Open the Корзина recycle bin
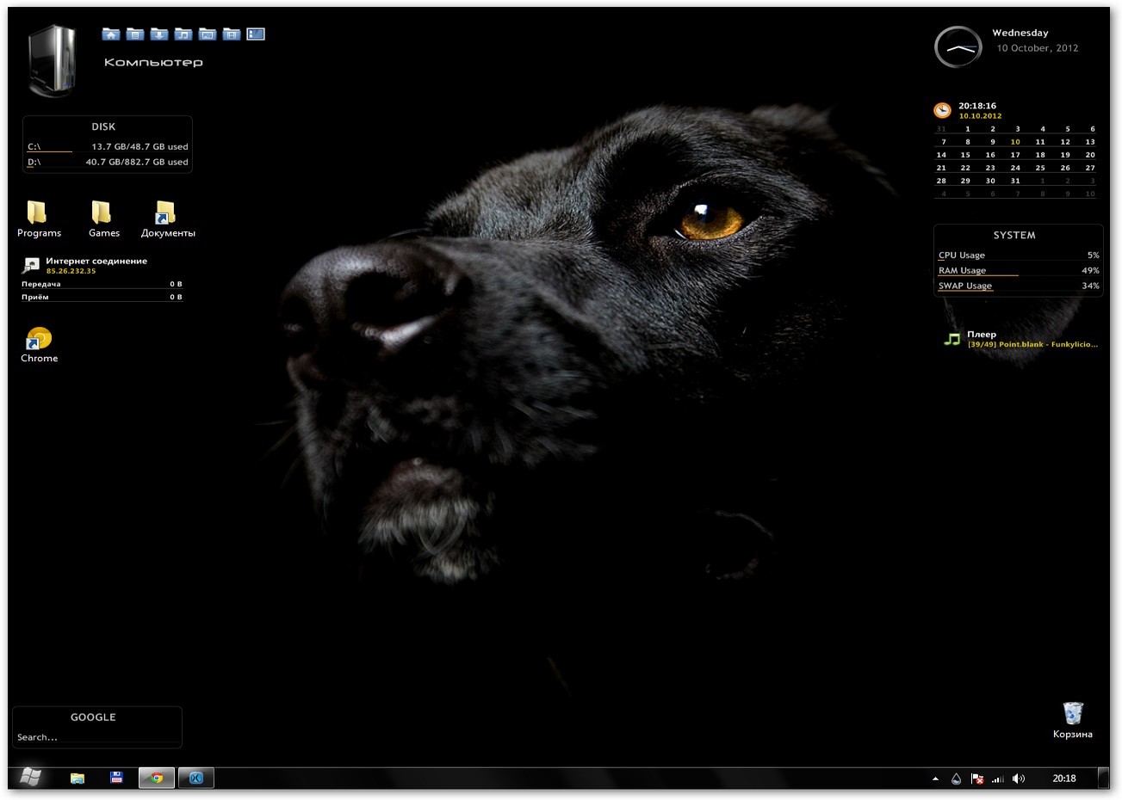The width and height of the screenshot is (1122, 800). point(1072,714)
